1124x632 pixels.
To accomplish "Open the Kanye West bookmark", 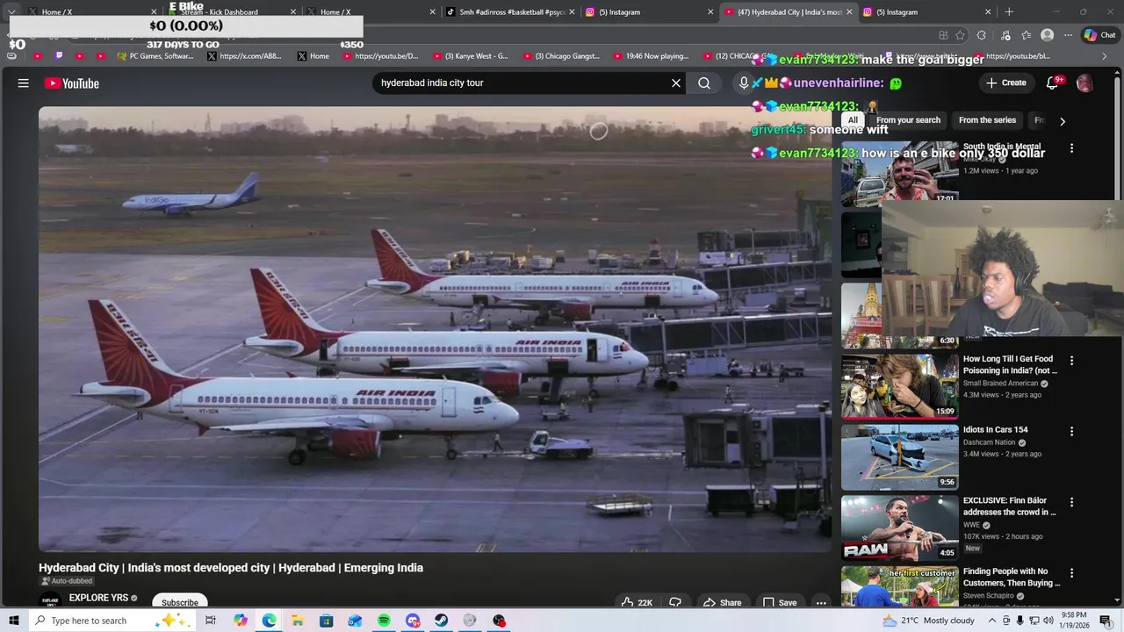I will (x=470, y=56).
